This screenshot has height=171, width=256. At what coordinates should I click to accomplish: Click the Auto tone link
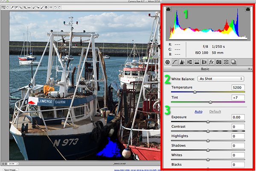point(198,111)
